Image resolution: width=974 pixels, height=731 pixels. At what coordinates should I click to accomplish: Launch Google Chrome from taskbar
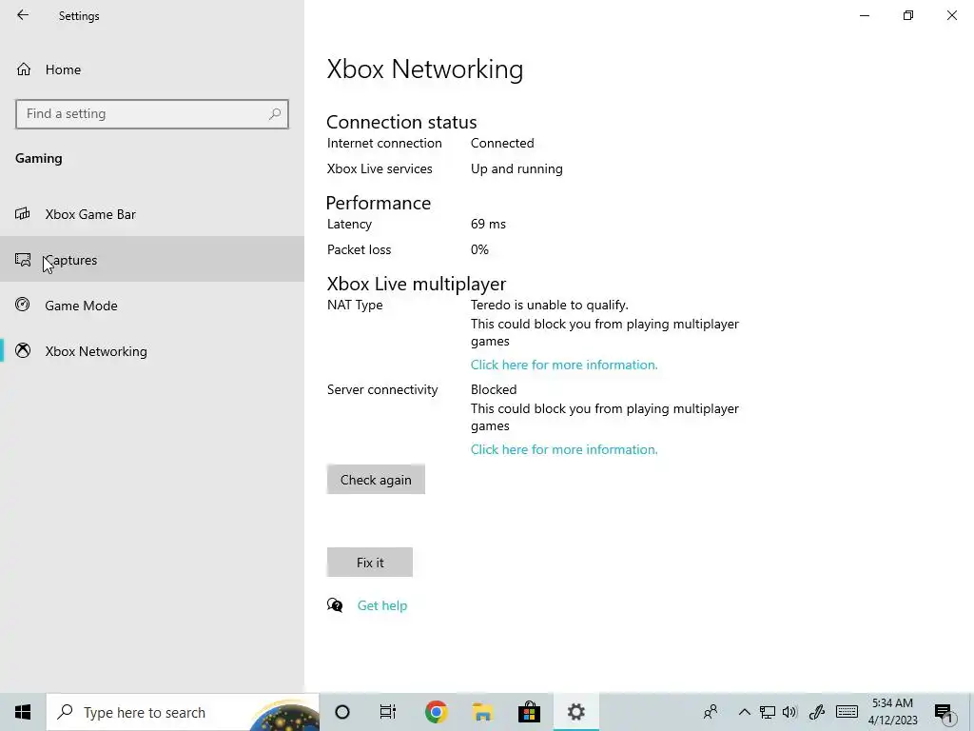point(436,712)
